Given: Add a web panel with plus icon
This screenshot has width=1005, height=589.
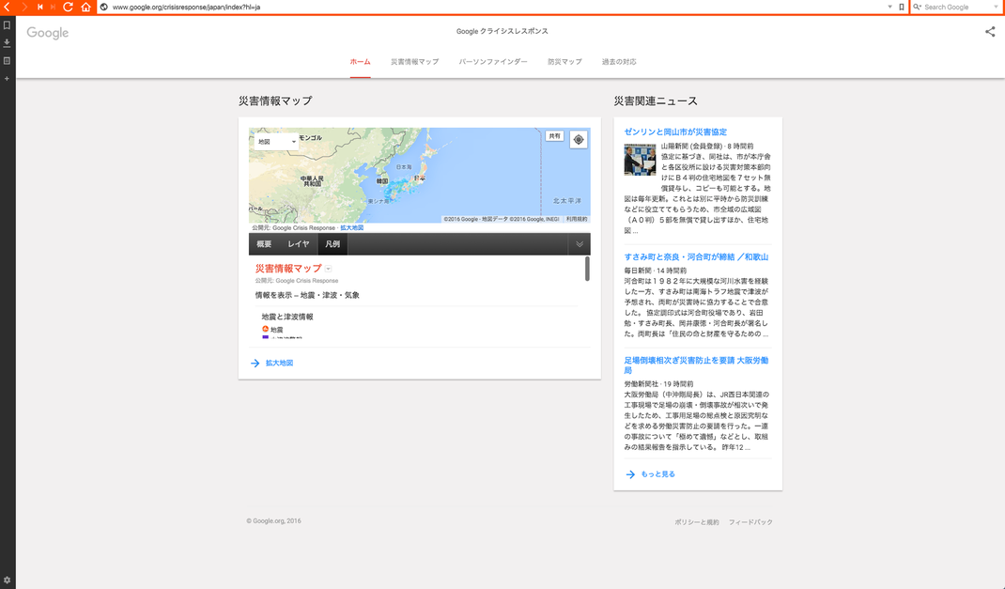Looking at the screenshot, I should [8, 78].
